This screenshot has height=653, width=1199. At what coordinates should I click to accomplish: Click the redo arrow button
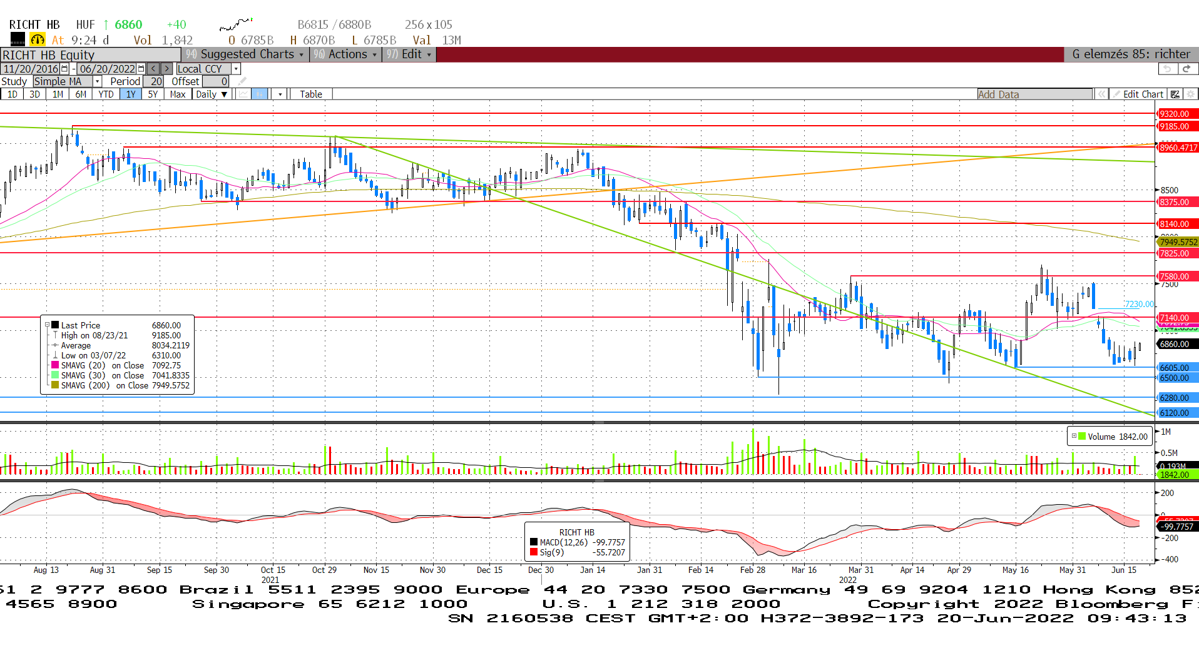1187,69
